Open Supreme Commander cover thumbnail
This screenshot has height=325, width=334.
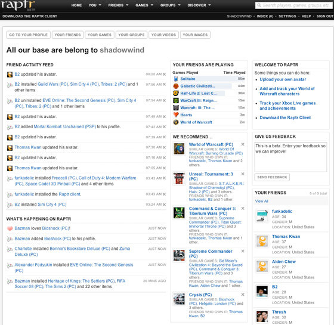pos(179,256)
